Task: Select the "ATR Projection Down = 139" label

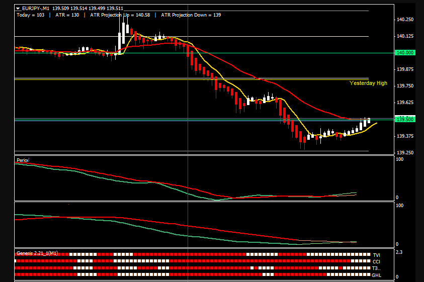Action: tap(191, 15)
